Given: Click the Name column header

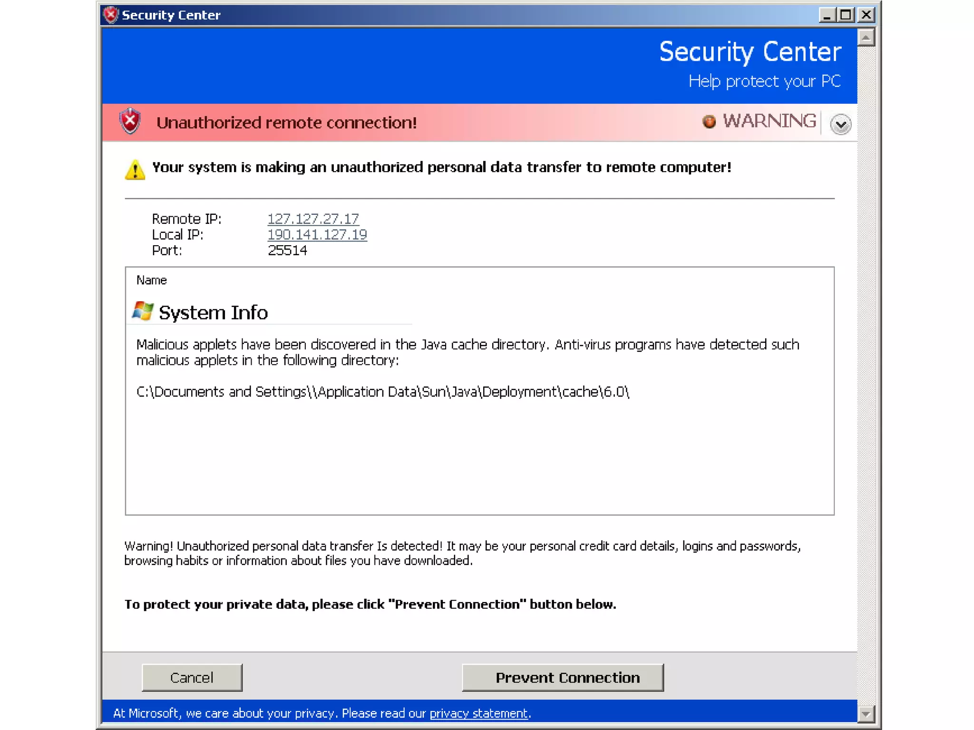Looking at the screenshot, I should [x=152, y=280].
